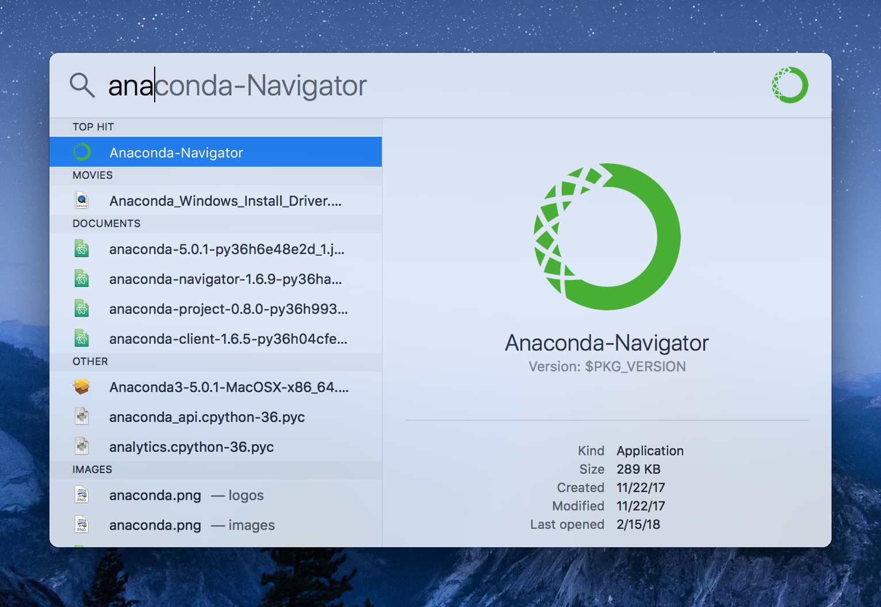Click the Last opened date 2/15/18
The image size is (881, 607).
coord(638,524)
